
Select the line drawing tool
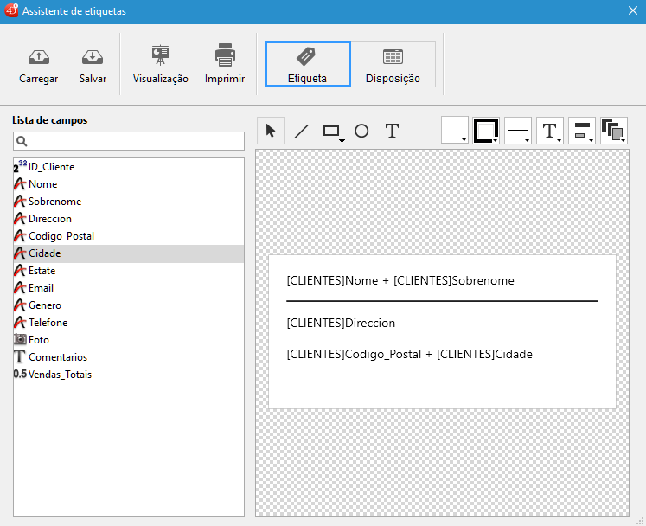tap(301, 131)
